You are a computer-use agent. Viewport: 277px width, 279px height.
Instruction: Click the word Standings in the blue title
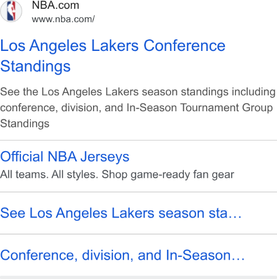click(35, 66)
